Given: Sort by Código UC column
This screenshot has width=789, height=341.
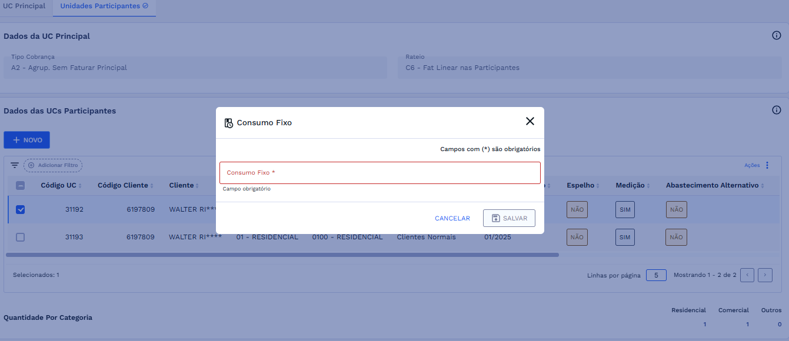Looking at the screenshot, I should pyautogui.click(x=61, y=185).
